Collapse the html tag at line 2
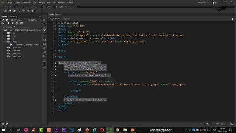The height and width of the screenshot is (133, 236). pyautogui.click(x=56, y=26)
